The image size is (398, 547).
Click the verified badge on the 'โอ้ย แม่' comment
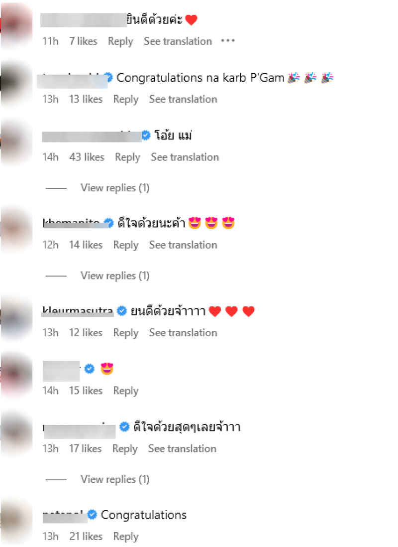[x=146, y=135]
